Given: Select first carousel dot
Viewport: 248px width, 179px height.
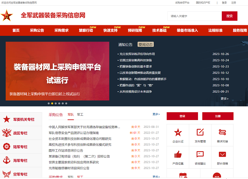Looking at the screenshot, I should click(49, 103).
